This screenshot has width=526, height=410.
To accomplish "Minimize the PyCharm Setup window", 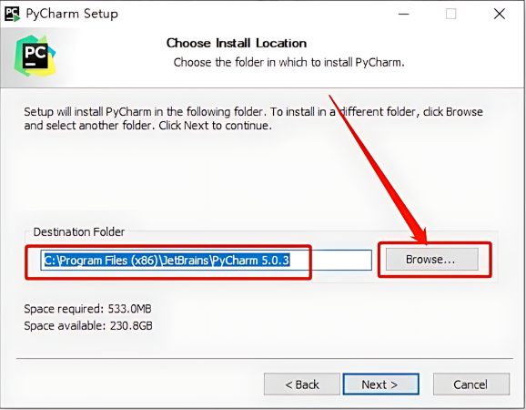I will [403, 14].
